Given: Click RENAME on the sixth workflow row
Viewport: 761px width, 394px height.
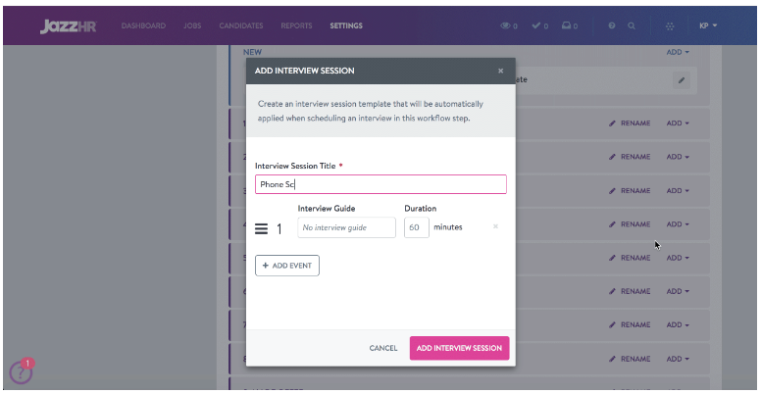Looking at the screenshot, I should (630, 291).
